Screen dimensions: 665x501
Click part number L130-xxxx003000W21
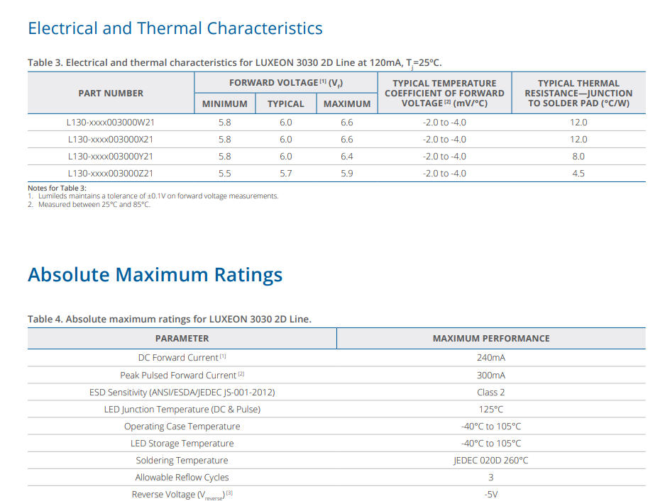tap(111, 123)
